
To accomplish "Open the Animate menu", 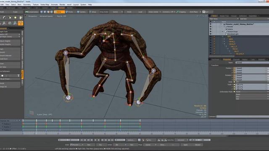I will coord(54,5).
